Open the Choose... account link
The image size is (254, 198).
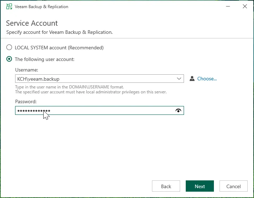pyautogui.click(x=207, y=79)
